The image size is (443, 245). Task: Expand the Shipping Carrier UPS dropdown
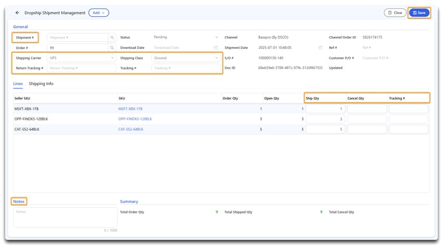pyautogui.click(x=81, y=58)
